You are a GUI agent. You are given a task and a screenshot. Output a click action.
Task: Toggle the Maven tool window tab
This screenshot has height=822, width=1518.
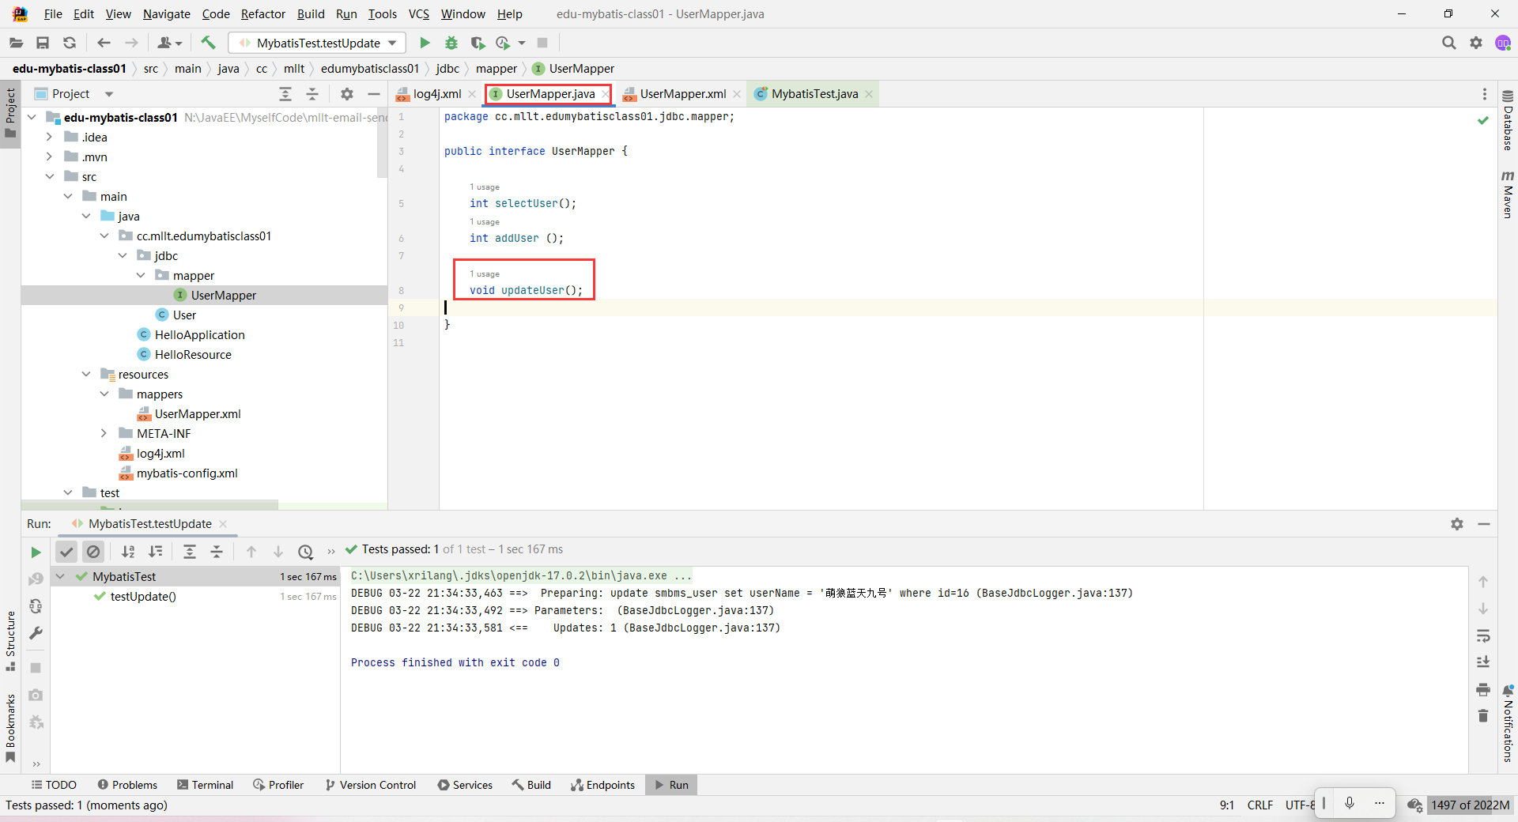(1508, 194)
